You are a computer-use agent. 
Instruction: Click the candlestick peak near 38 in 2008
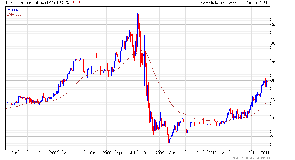pyautogui.click(x=138, y=14)
